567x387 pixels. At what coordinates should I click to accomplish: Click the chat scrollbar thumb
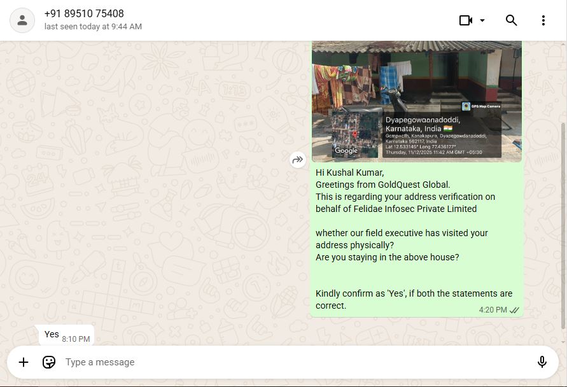pyautogui.click(x=563, y=226)
